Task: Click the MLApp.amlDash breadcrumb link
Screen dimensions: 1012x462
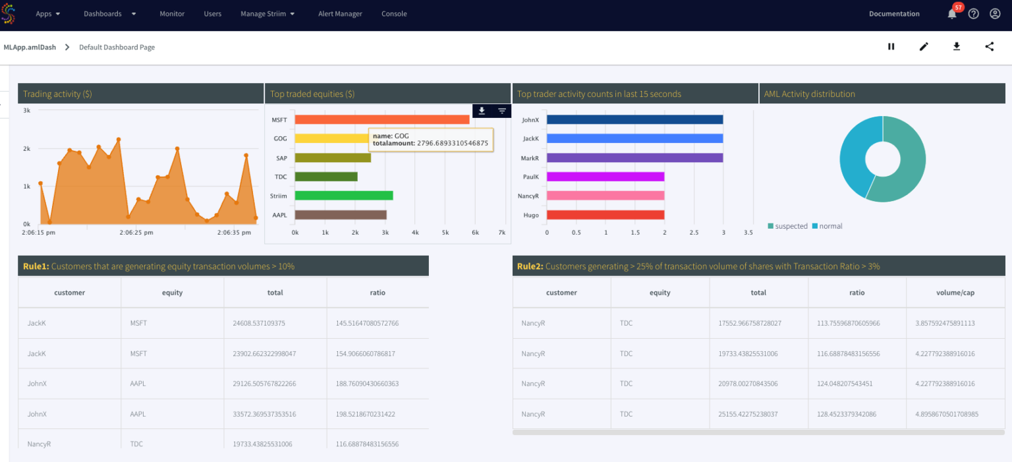Action: [x=30, y=47]
